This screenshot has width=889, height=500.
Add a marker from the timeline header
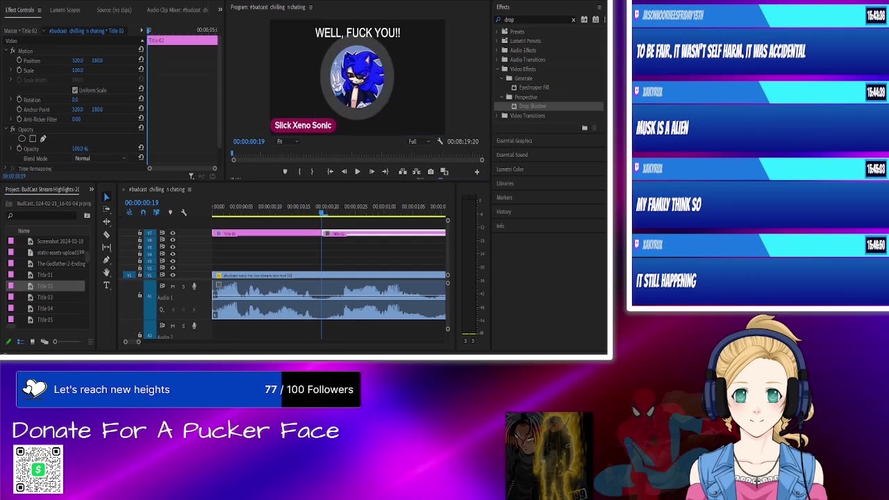pos(170,212)
